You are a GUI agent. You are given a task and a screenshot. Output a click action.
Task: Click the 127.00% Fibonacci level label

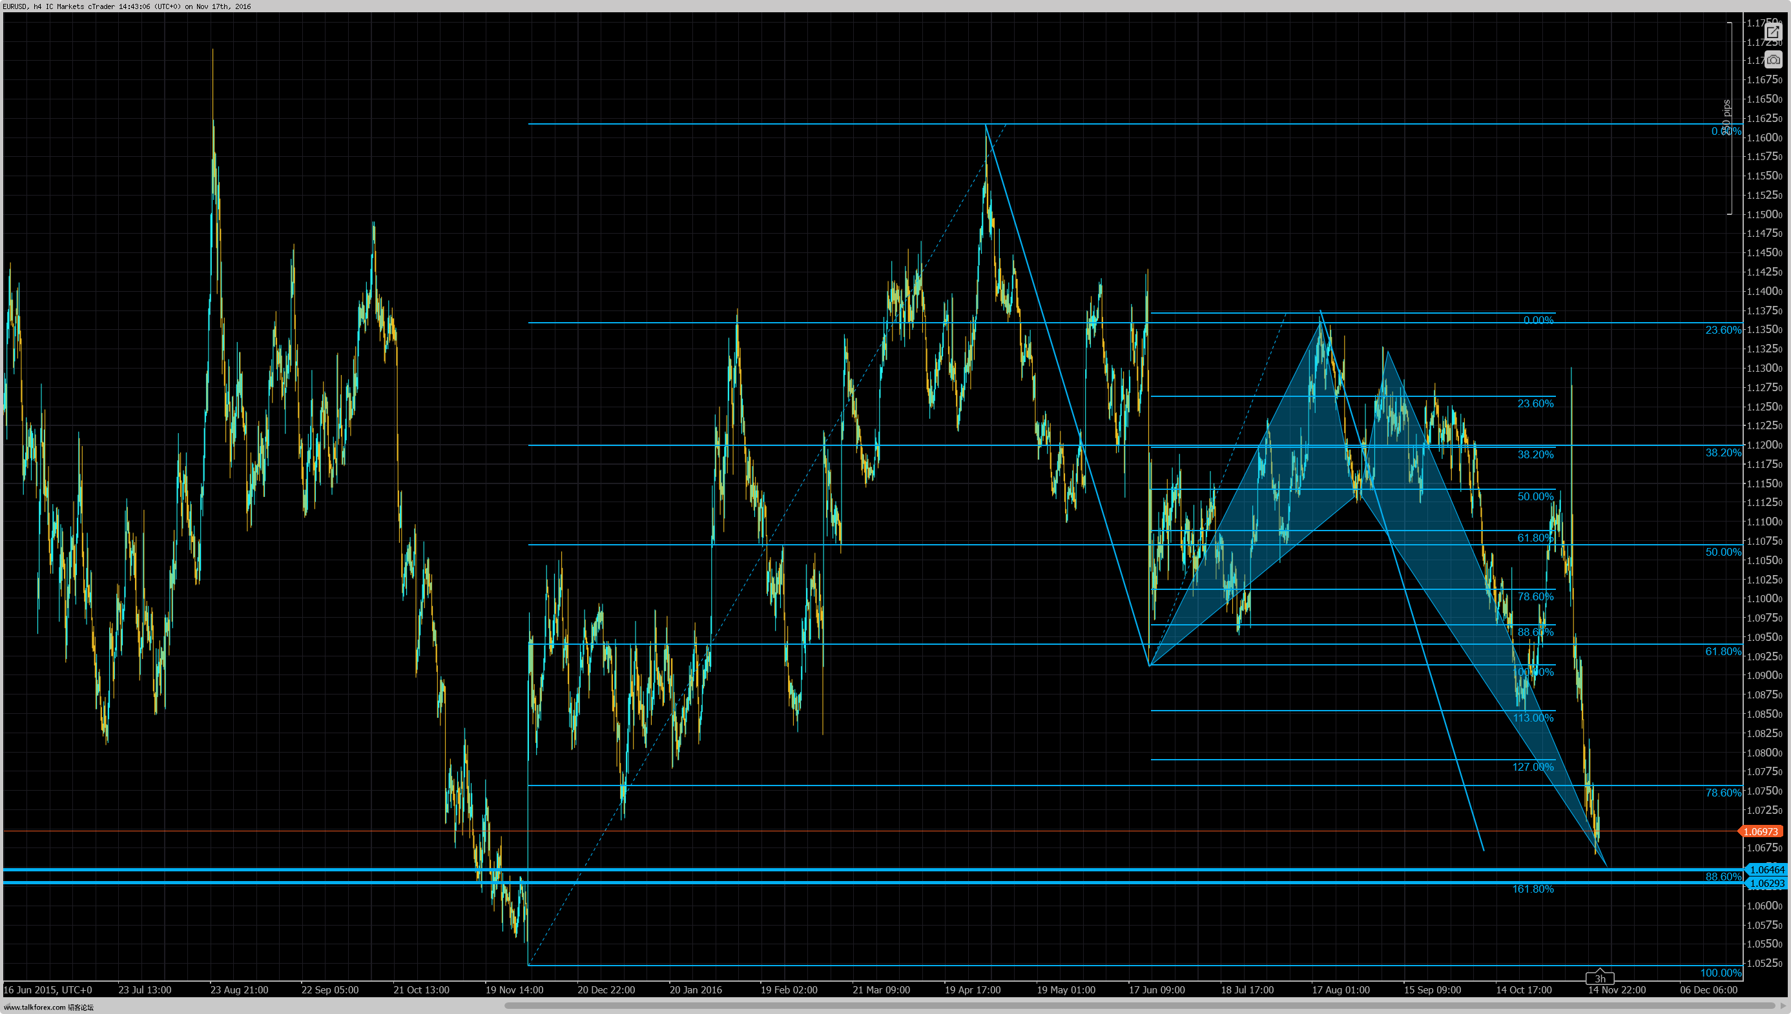pos(1533,767)
